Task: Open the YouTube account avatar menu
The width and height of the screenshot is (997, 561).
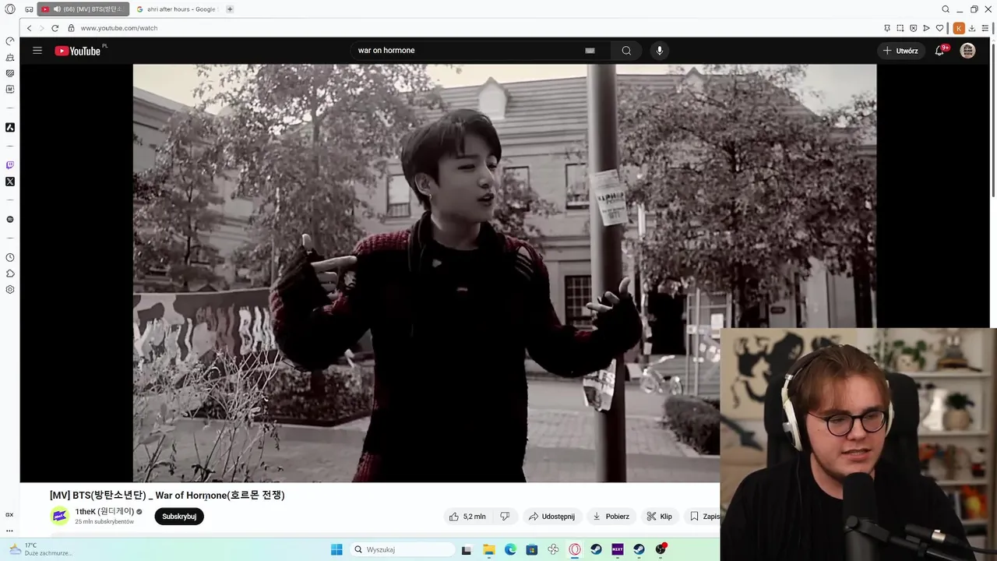Action: [x=967, y=51]
